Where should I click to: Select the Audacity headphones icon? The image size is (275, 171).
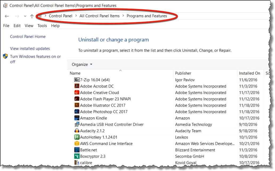click(x=77, y=131)
